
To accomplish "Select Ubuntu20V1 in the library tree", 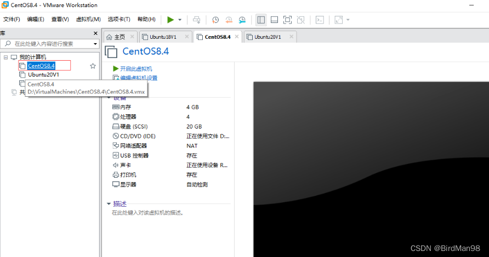I will [43, 75].
